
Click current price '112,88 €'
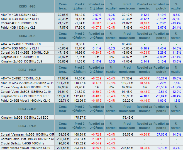(63, 96)
